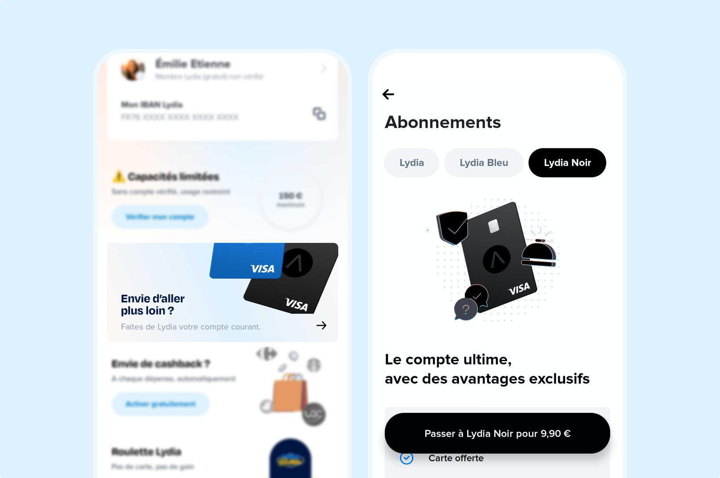Open the arrow on the Envie d'aller plus loin card
The width and height of the screenshot is (720, 478).
pyautogui.click(x=321, y=326)
